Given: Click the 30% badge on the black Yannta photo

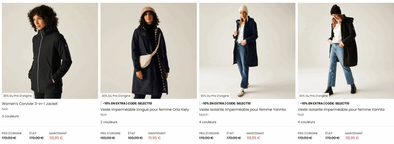Looking at the screenshot, I should tap(313, 96).
